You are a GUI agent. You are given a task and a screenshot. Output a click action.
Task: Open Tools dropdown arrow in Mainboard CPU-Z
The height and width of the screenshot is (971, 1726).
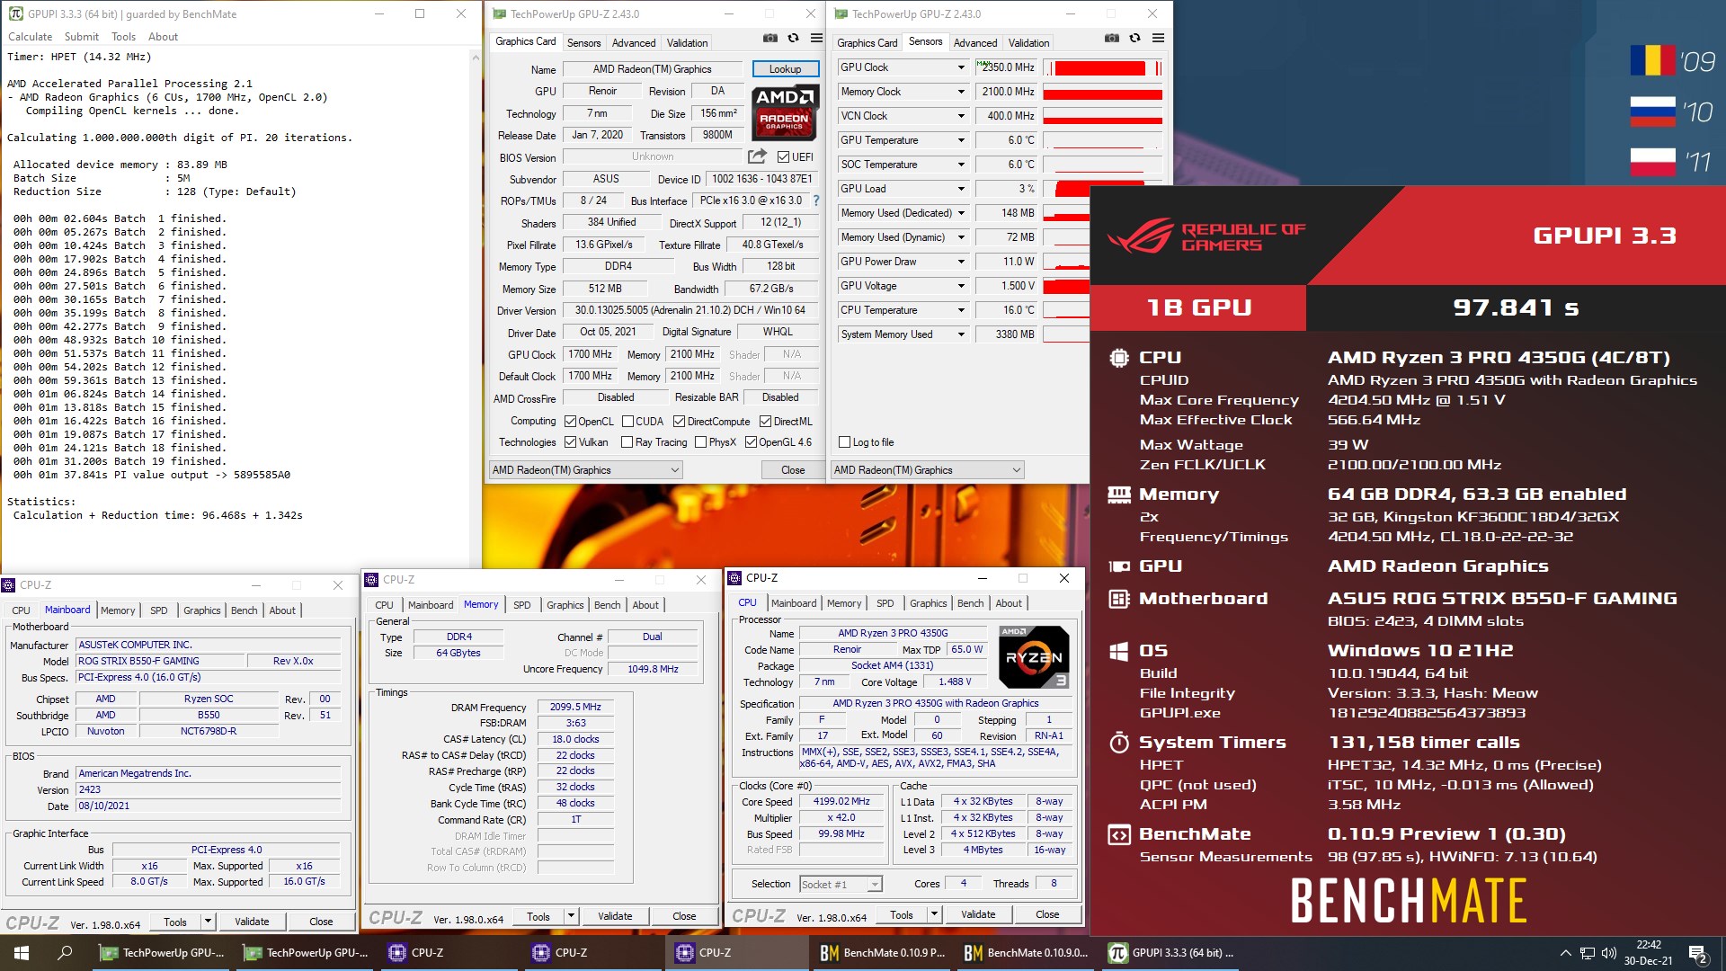[x=208, y=921]
